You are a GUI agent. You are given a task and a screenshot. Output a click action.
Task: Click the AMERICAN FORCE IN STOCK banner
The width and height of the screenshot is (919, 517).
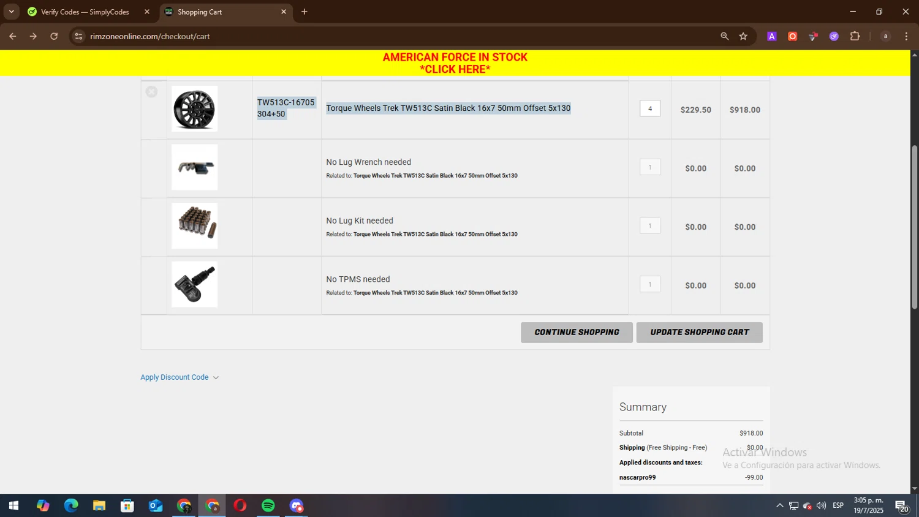(455, 63)
